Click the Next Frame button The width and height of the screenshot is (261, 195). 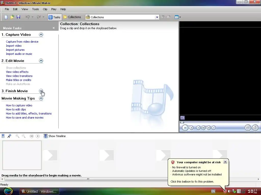(x=208, y=128)
